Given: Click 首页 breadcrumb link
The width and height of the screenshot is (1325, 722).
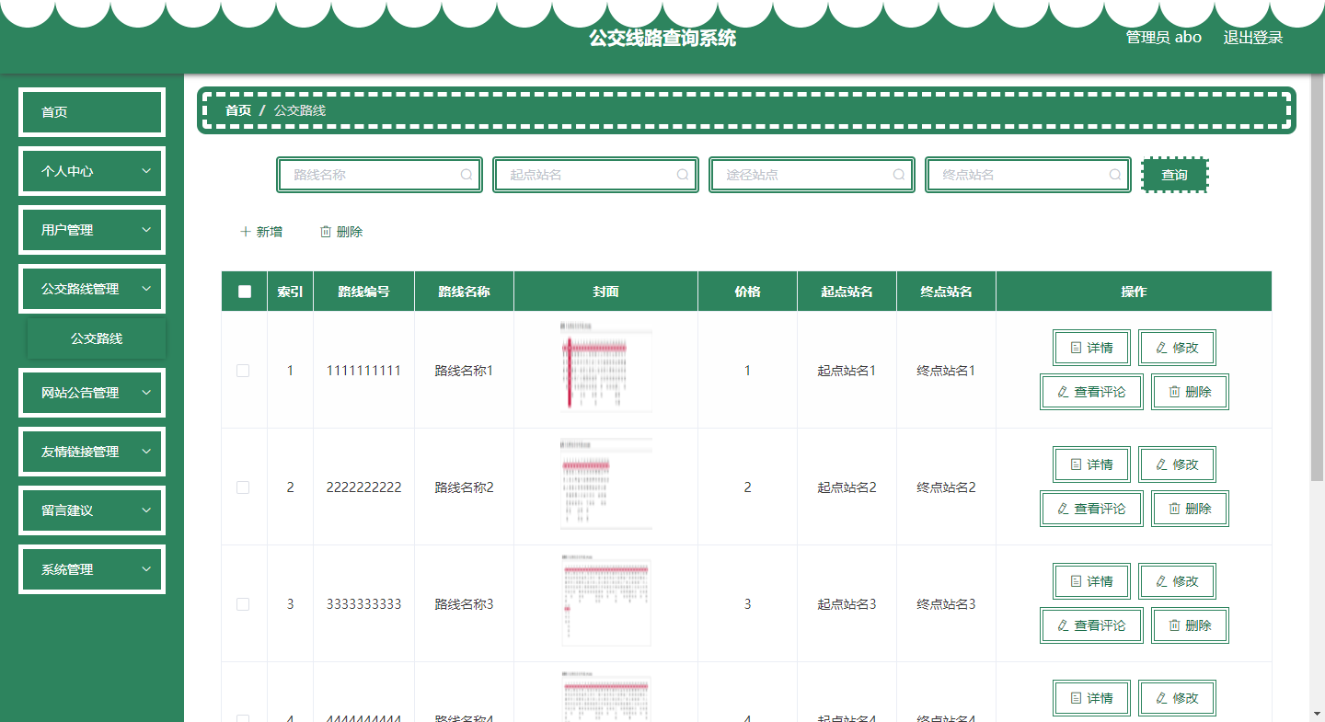Looking at the screenshot, I should (238, 110).
